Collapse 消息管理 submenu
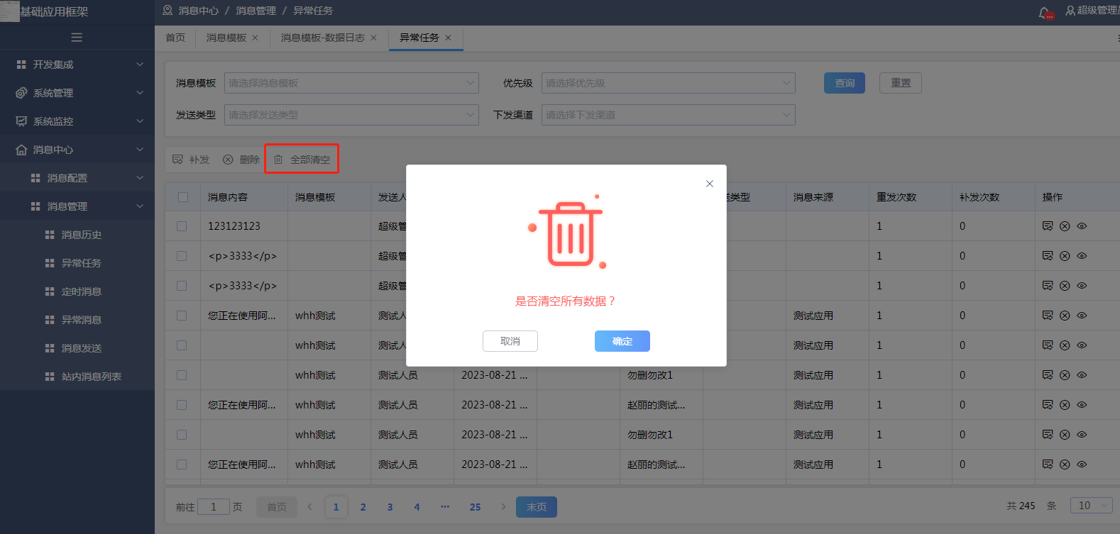 coord(77,206)
